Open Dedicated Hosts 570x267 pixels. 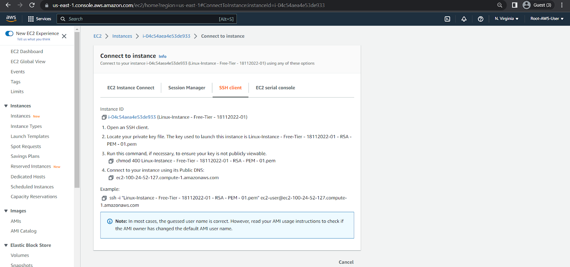pos(28,177)
